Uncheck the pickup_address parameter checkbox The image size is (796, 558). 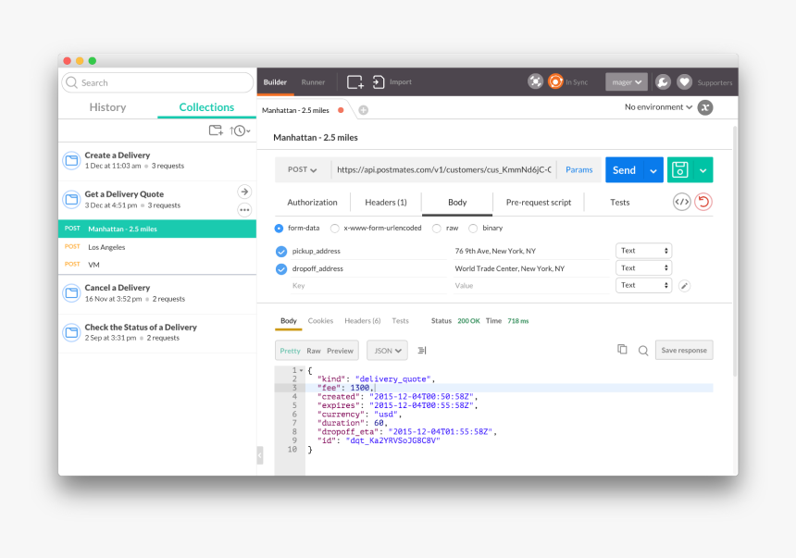pos(281,252)
